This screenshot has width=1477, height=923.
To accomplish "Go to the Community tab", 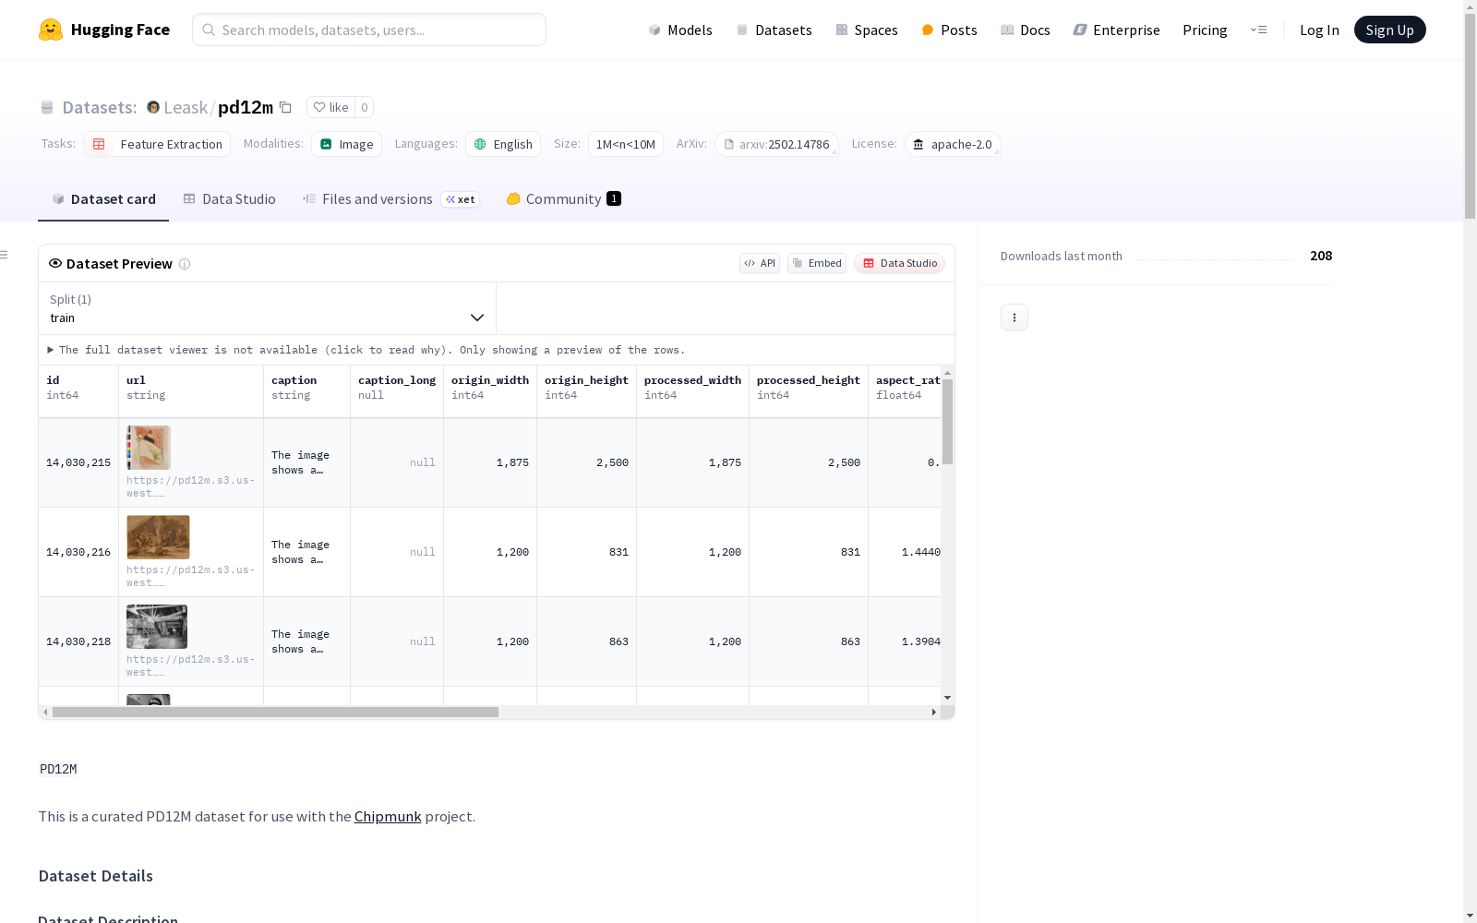I will (x=564, y=199).
